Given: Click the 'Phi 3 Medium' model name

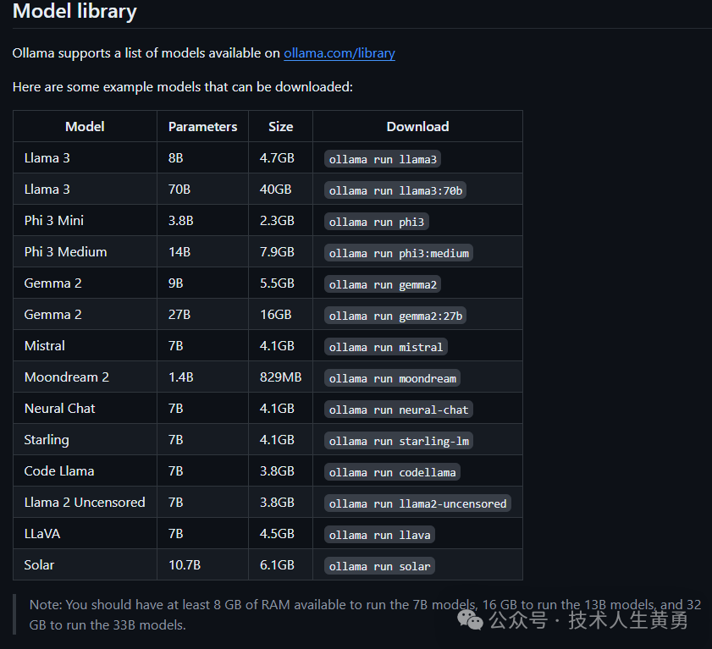Looking at the screenshot, I should click(x=65, y=252).
